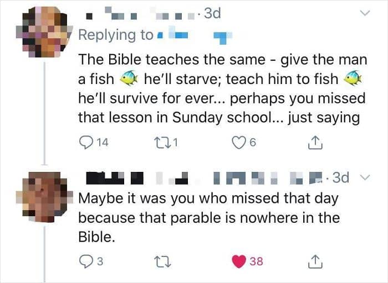Open the 'Maybe it was you' tweet text
The width and height of the screenshot is (388, 283).
coord(208,217)
